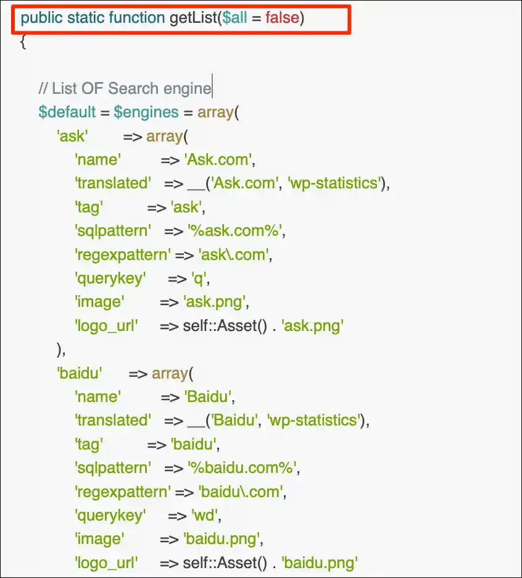This screenshot has height=578, width=522.
Task: Click the $all parameter in signature
Action: pos(234,18)
